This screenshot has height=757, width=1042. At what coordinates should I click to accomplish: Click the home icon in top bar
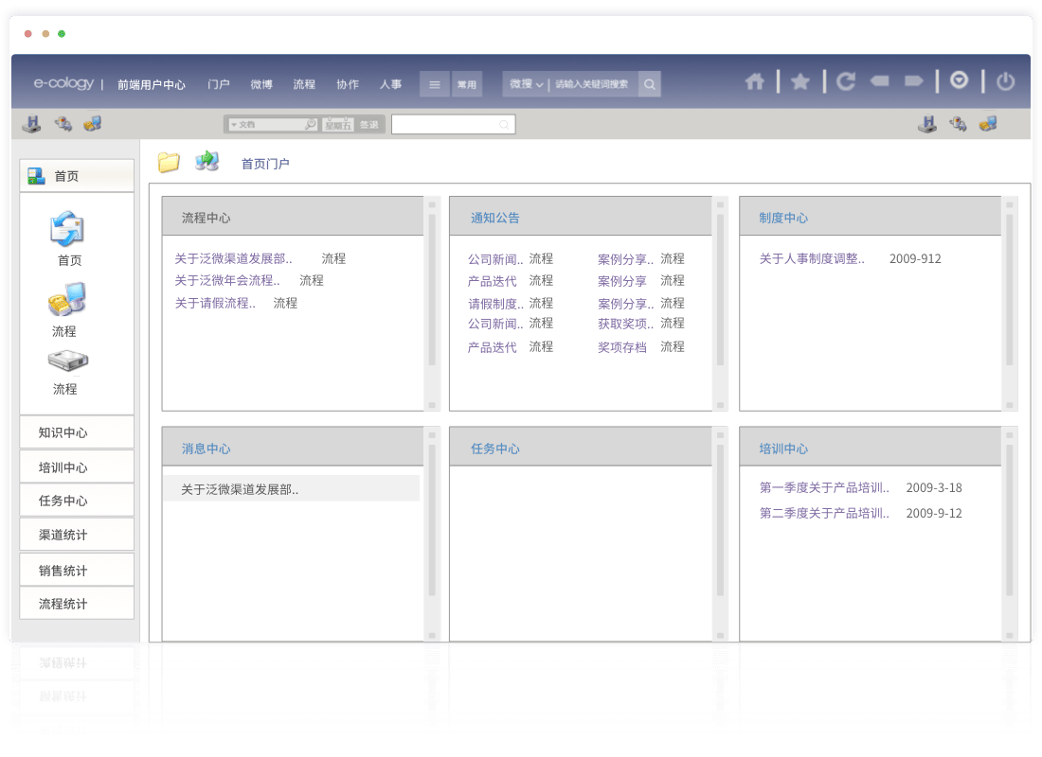[x=754, y=82]
